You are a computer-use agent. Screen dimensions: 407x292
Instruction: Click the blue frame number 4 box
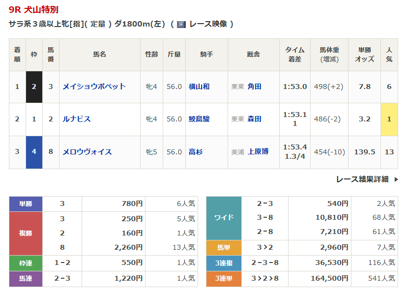(34, 152)
